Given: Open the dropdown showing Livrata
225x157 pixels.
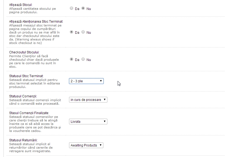Looking at the screenshot, I should point(88,122).
